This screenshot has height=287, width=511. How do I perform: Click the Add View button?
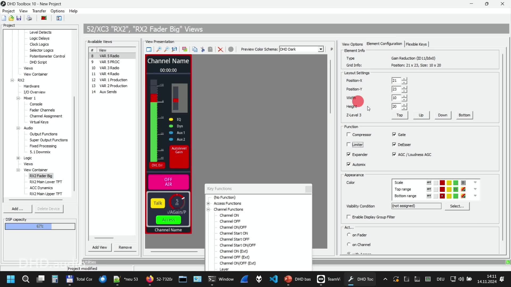tap(100, 247)
